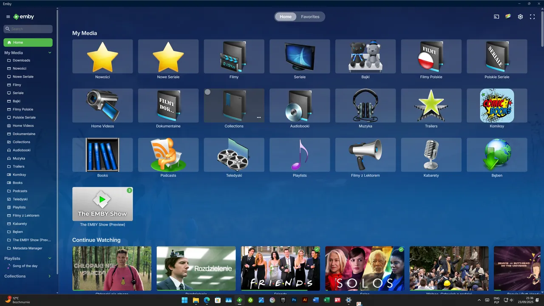Collapse the Playlists sidebar section
This screenshot has width=544, height=306.
pyautogui.click(x=50, y=258)
